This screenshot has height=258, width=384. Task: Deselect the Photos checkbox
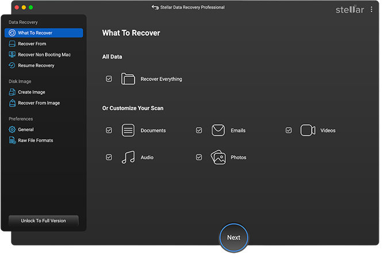(199, 157)
